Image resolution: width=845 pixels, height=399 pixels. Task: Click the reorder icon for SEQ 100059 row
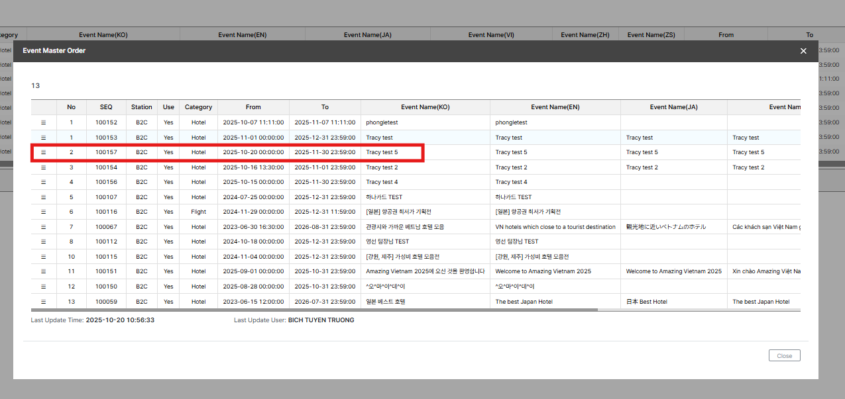[44, 302]
